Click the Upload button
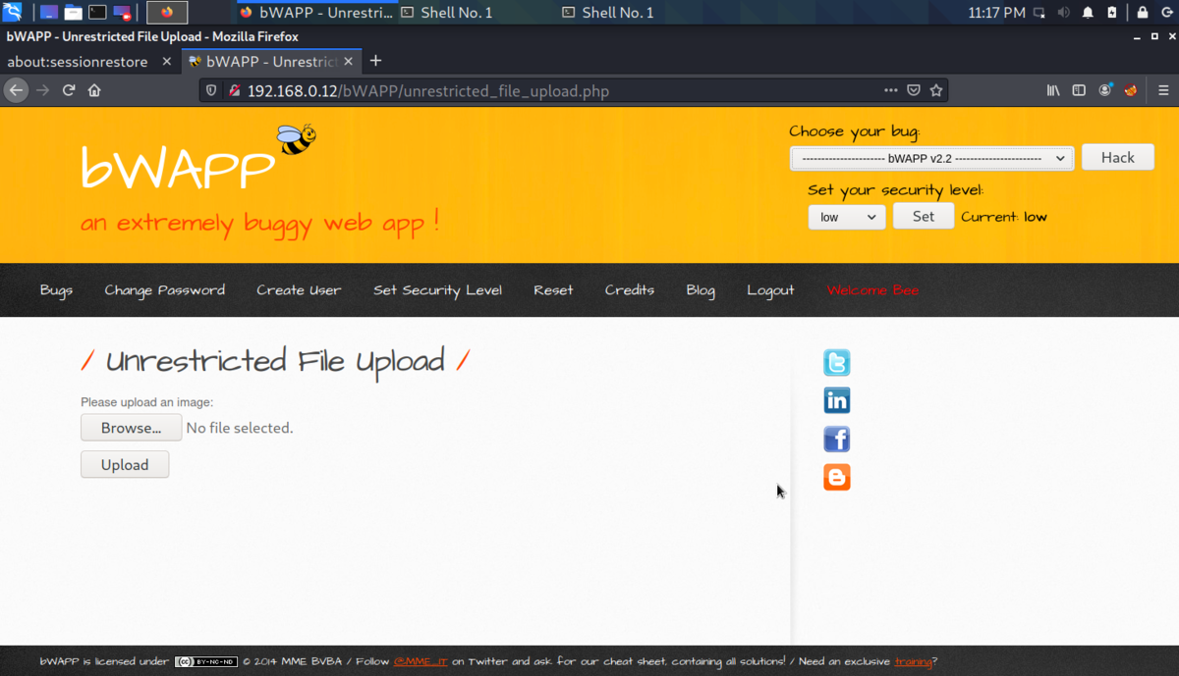1179x676 pixels. (x=125, y=465)
